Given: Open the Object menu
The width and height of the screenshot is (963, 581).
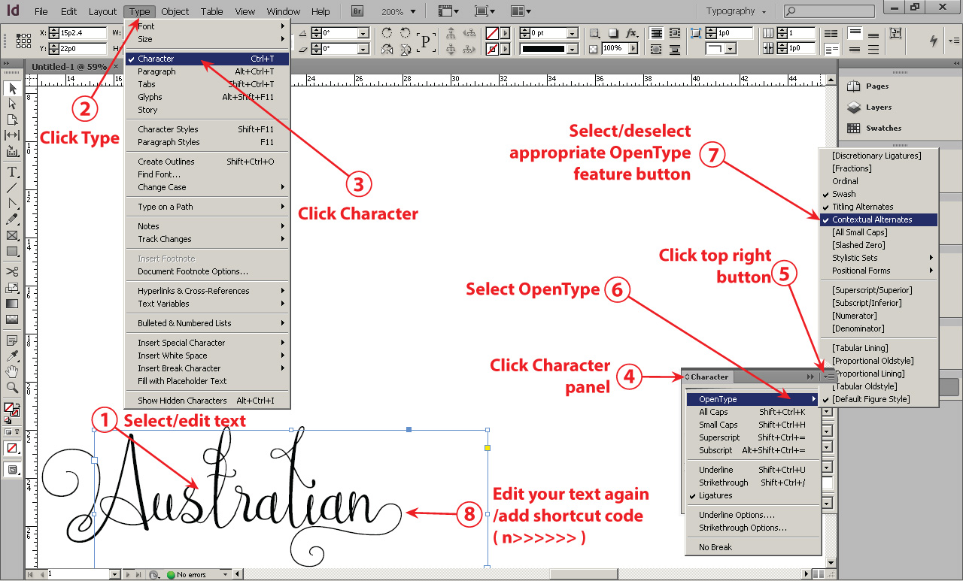Looking at the screenshot, I should [175, 11].
